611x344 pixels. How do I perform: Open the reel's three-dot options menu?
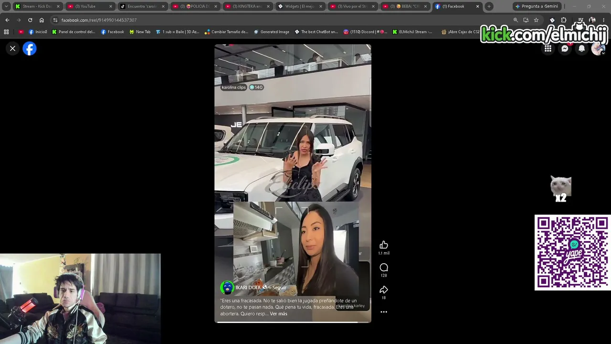[x=384, y=312]
